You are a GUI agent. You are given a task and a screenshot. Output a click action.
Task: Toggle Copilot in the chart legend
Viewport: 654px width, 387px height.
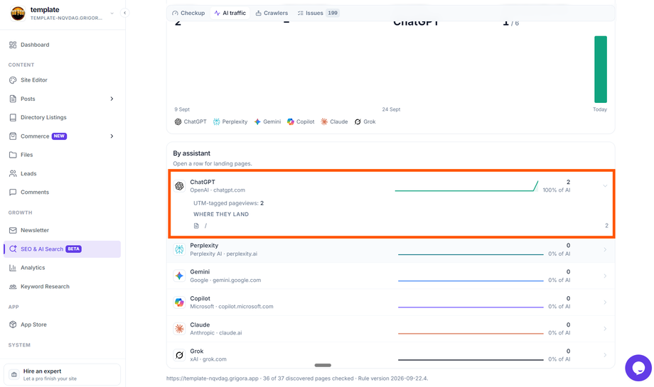point(301,121)
